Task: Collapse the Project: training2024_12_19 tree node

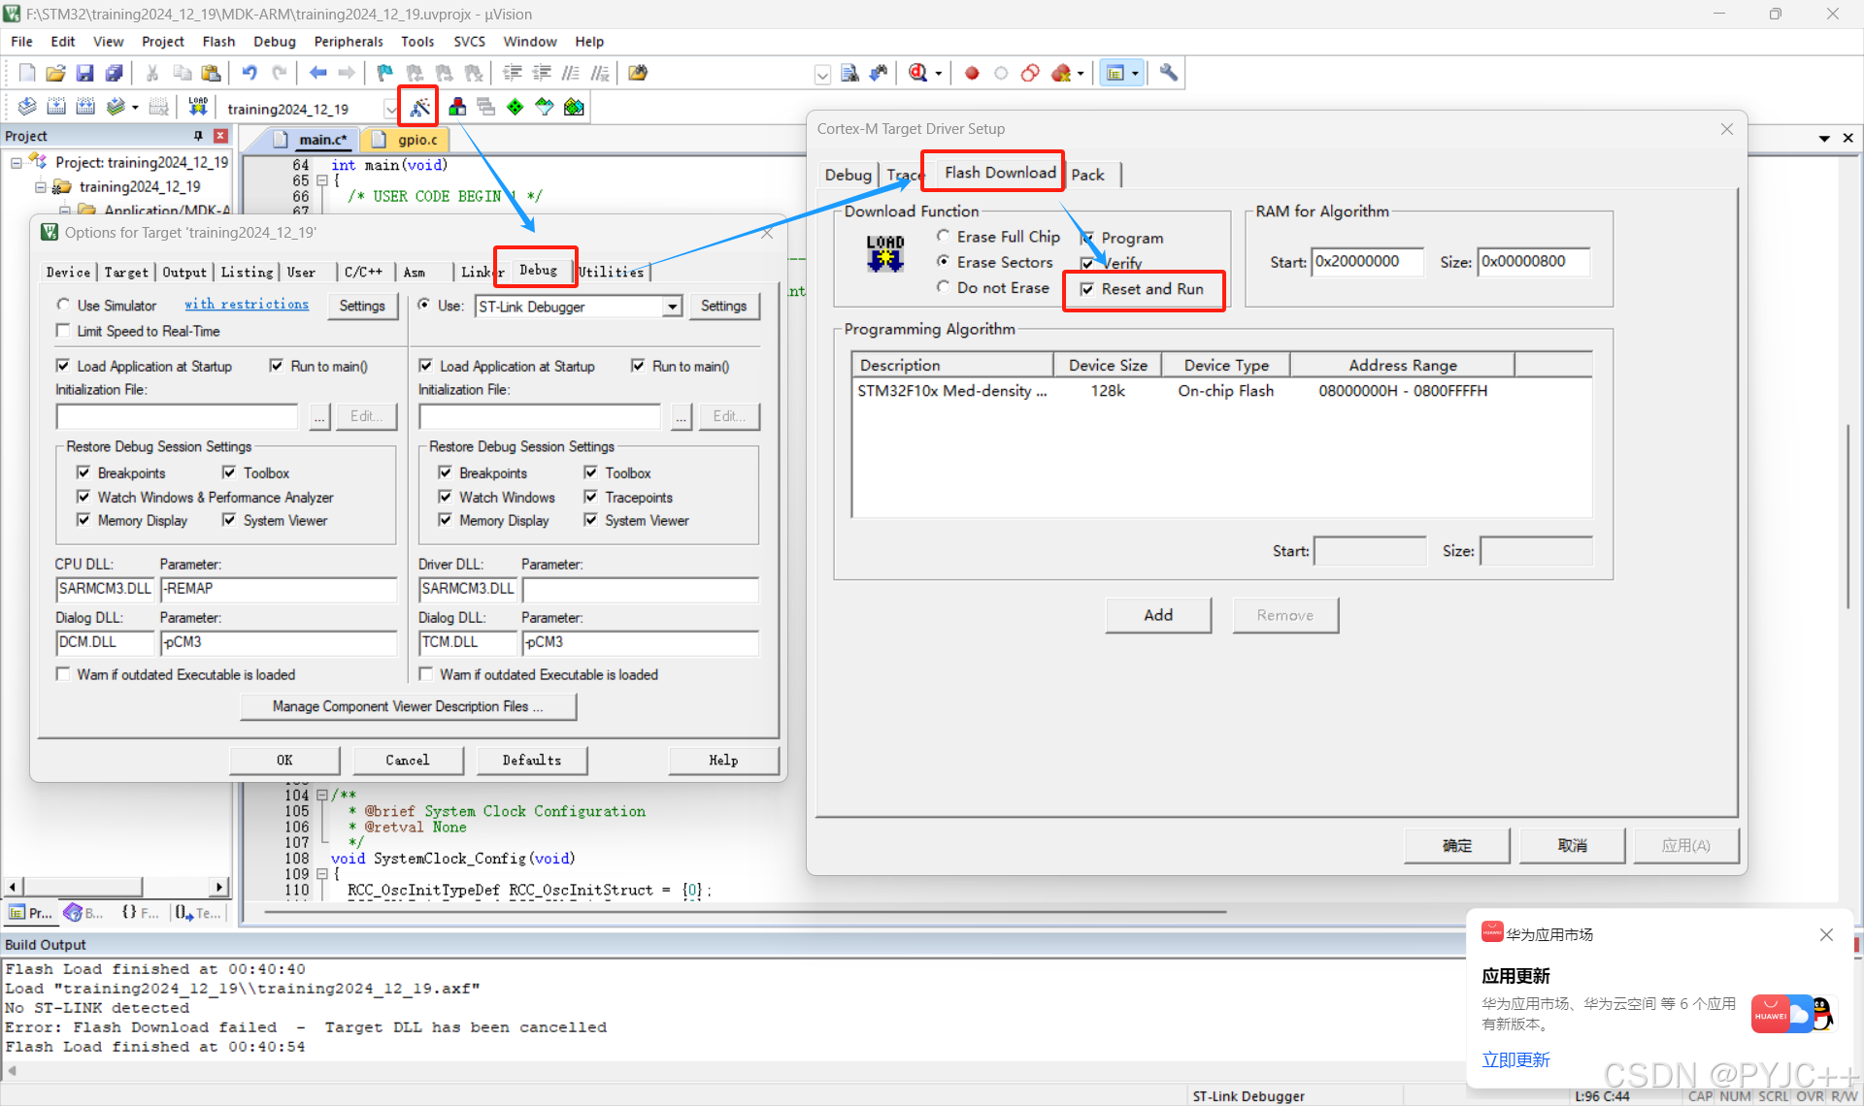Action: pyautogui.click(x=17, y=163)
